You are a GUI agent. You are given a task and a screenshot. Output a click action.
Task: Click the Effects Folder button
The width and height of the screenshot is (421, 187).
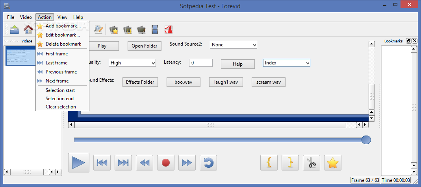pyautogui.click(x=140, y=82)
